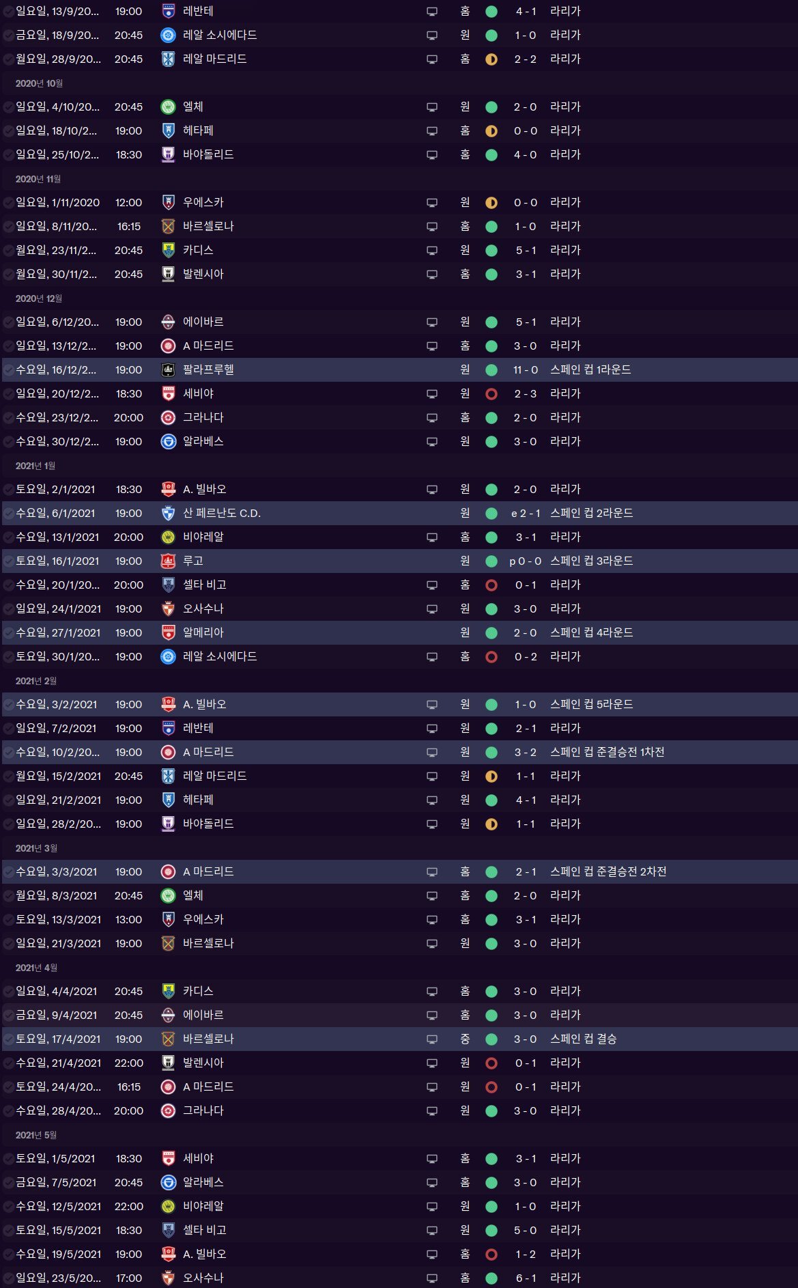798x1288 pixels.
Task: Open the e 2 - 1 extra-time result
Action: coord(526,514)
